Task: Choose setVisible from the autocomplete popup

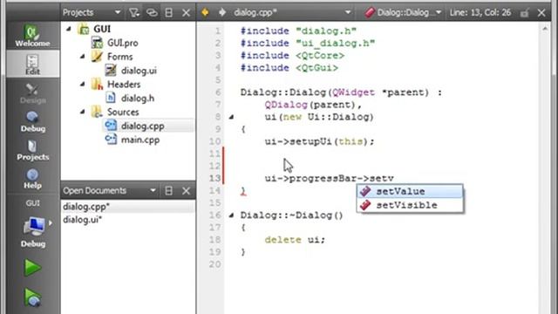Action: coord(410,206)
